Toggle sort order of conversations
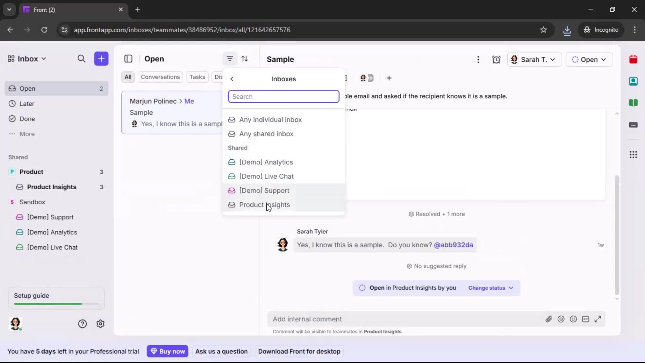 [x=245, y=58]
